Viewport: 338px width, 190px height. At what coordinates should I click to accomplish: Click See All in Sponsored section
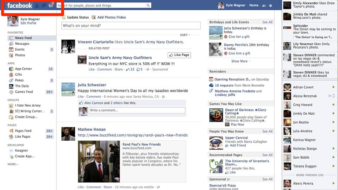[267, 179]
